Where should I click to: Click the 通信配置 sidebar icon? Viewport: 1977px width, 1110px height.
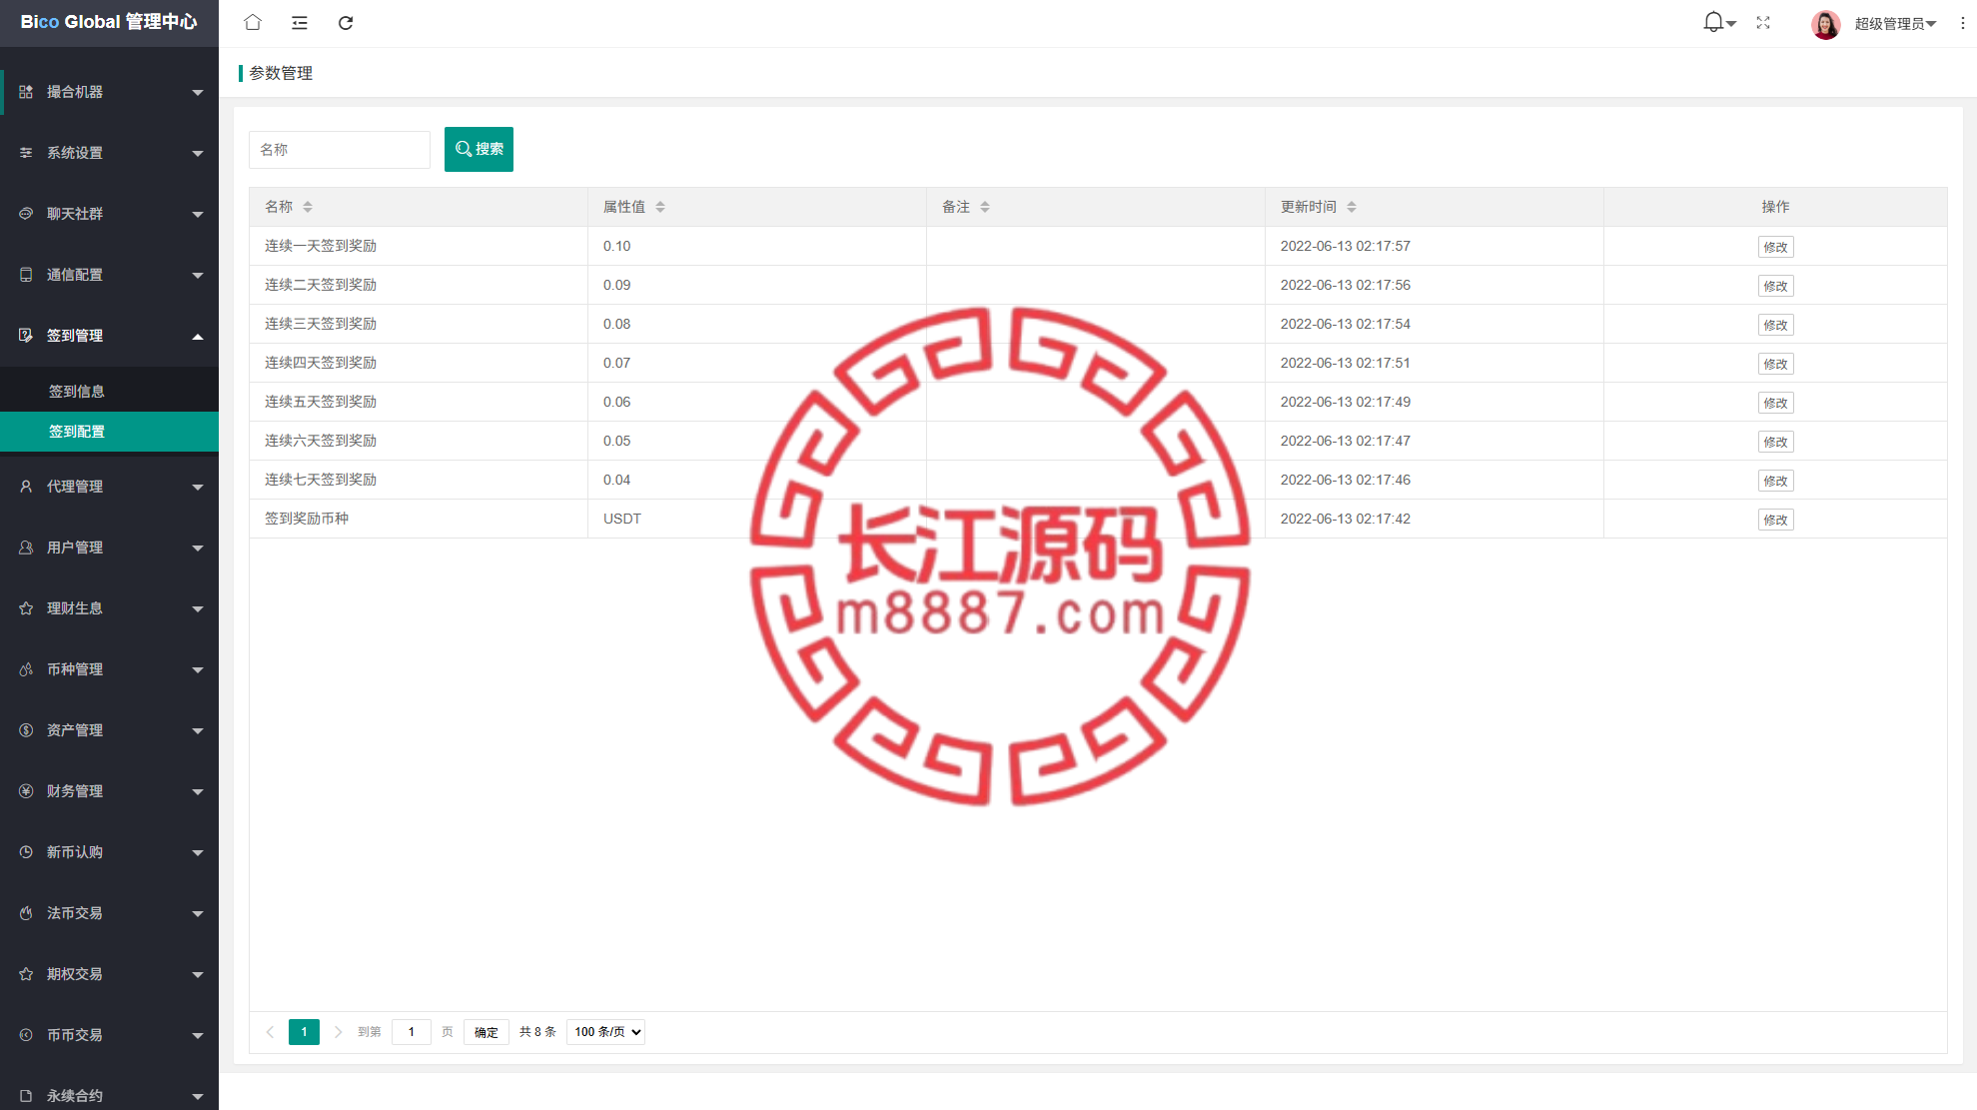pos(26,275)
